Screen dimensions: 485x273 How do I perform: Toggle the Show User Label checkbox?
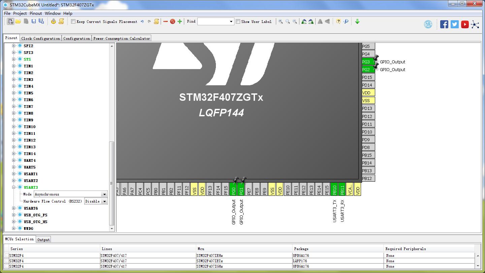(x=238, y=22)
